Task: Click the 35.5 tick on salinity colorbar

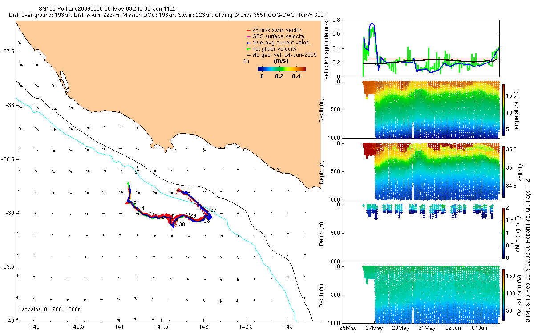Action: 512,151
